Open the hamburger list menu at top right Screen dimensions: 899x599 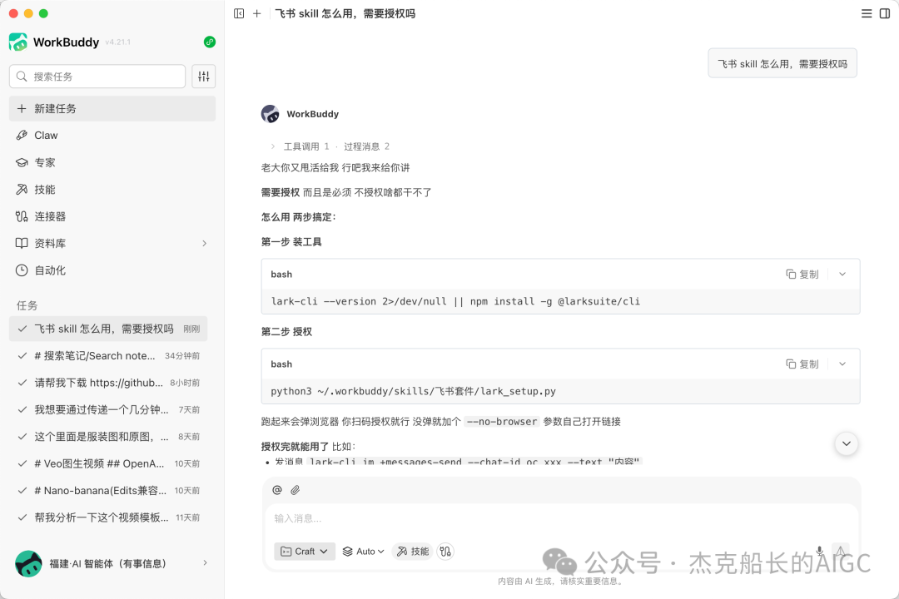tap(867, 13)
